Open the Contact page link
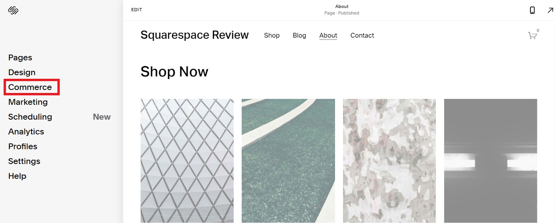The width and height of the screenshot is (555, 223). (362, 35)
